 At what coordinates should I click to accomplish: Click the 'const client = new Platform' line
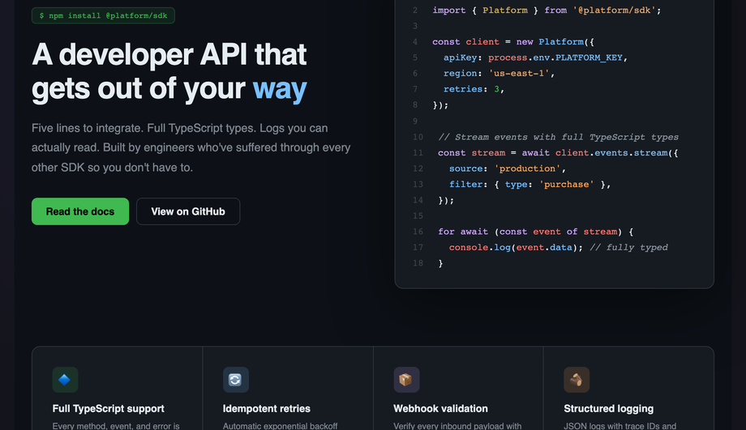[512, 42]
